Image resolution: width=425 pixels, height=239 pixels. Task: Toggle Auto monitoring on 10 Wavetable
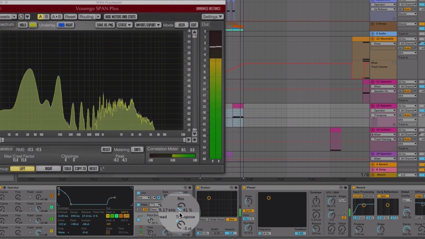[x=407, y=48]
